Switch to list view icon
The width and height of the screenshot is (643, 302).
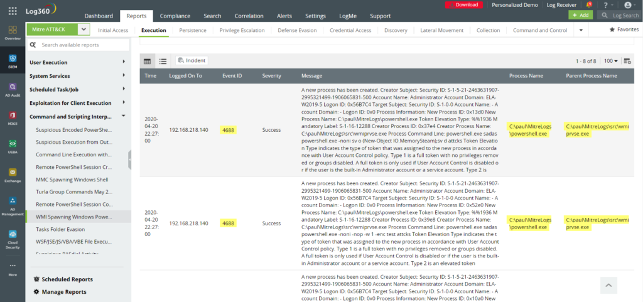pyautogui.click(x=163, y=61)
